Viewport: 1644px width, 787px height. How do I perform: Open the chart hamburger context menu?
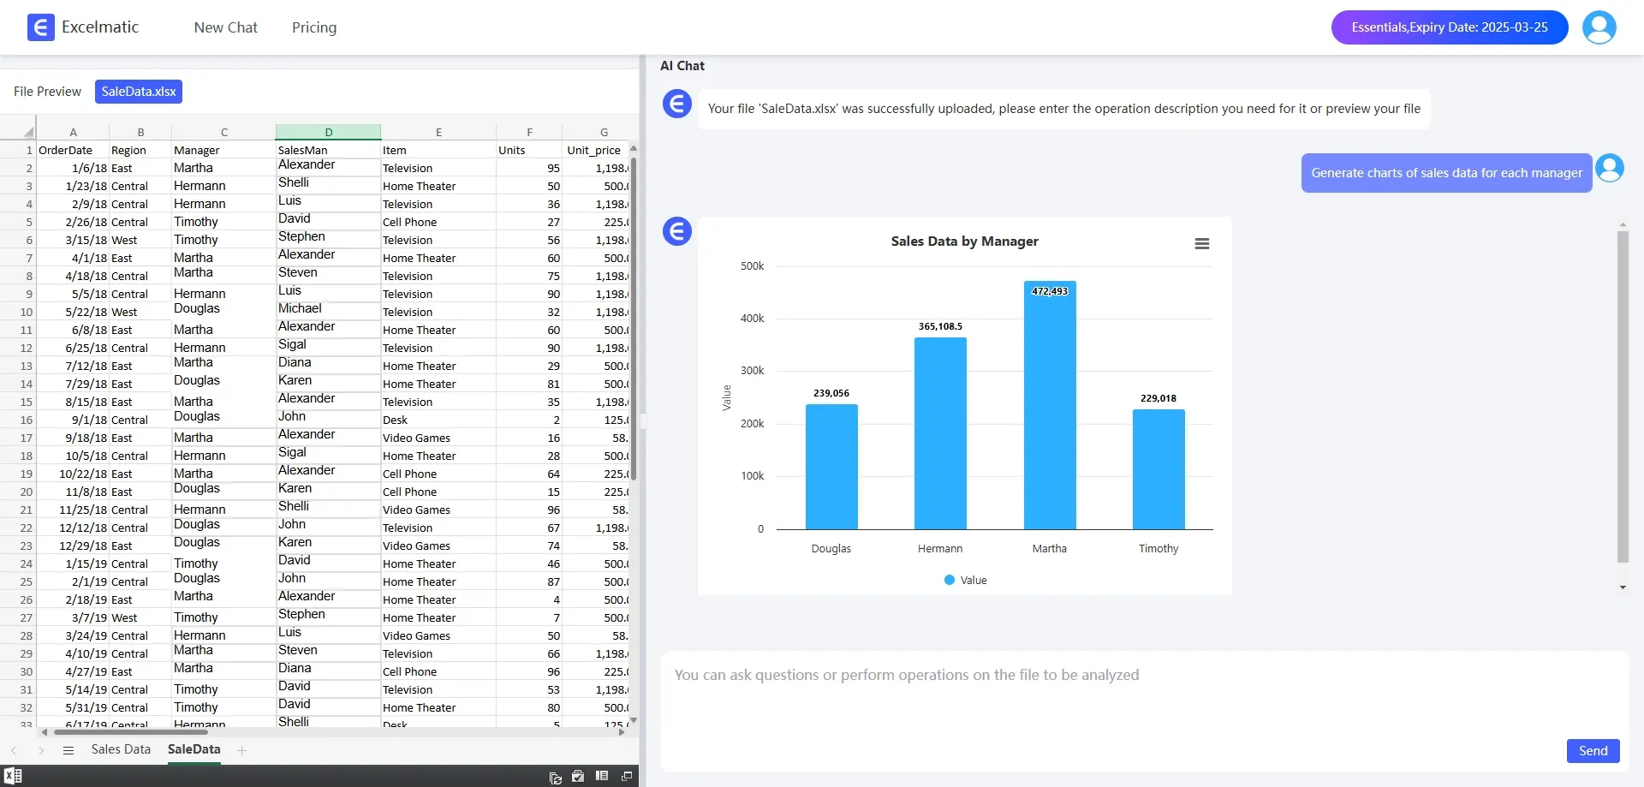pos(1201,244)
